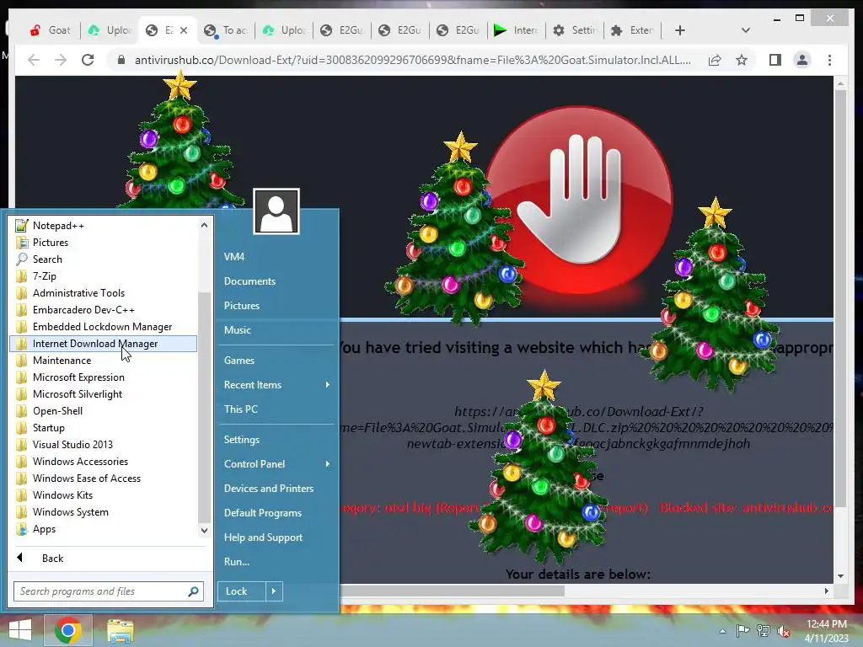Open Chrome's three-dot menu
This screenshot has width=863, height=647.
click(x=829, y=60)
